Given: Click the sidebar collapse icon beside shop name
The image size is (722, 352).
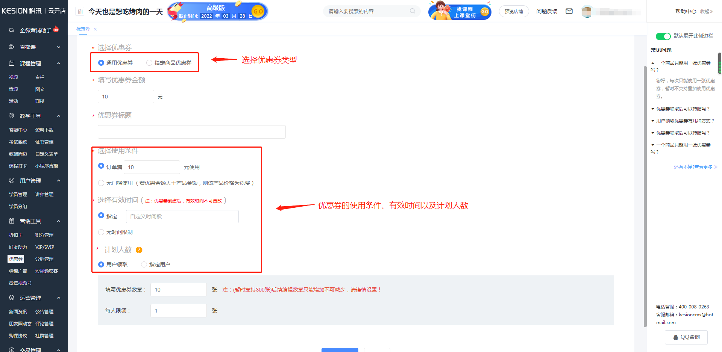Looking at the screenshot, I should pos(80,12).
